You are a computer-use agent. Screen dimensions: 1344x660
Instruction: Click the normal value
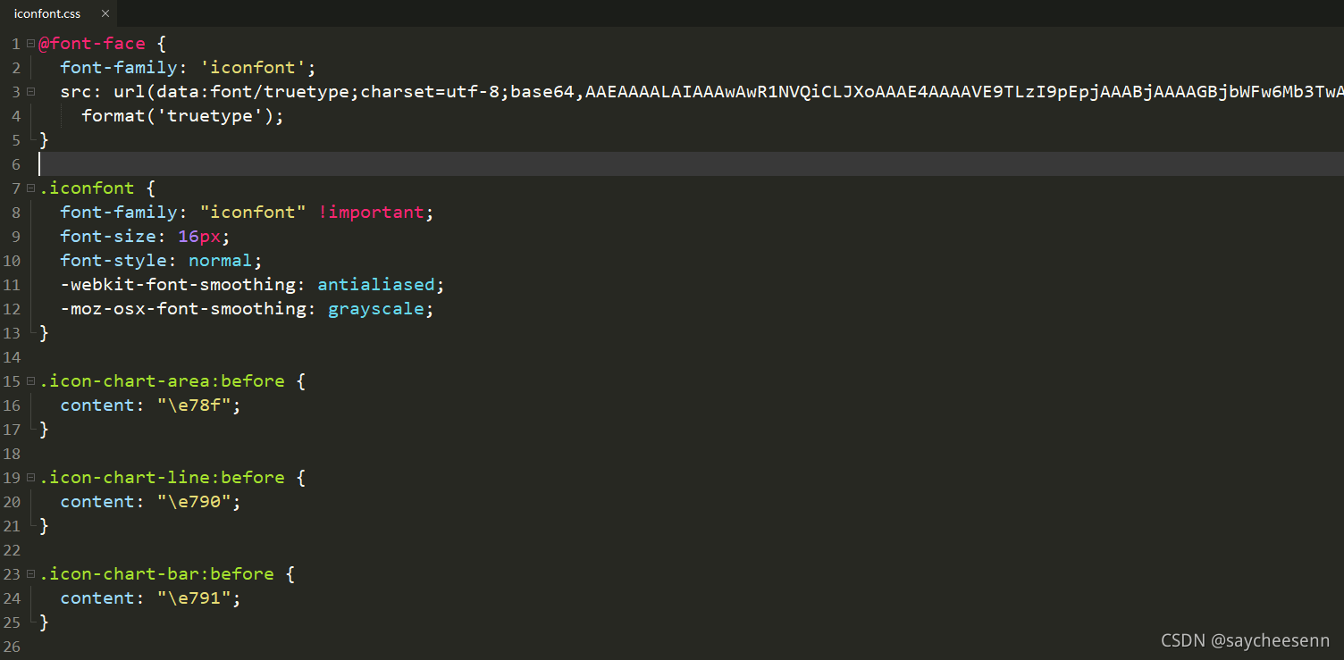click(x=221, y=261)
